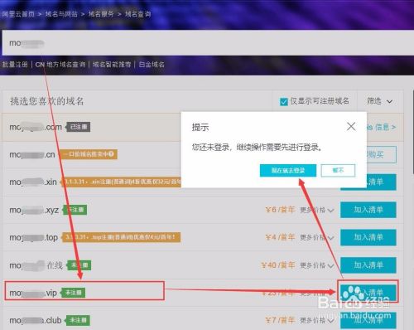The image size is (414, 330).
Task: Add the .xyz domain to list
Action: [x=368, y=210]
